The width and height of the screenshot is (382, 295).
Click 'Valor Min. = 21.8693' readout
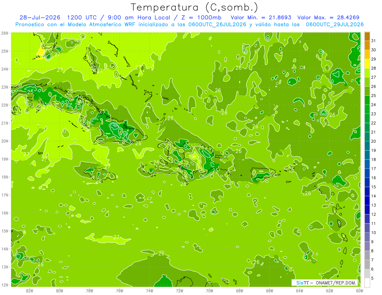point(261,18)
